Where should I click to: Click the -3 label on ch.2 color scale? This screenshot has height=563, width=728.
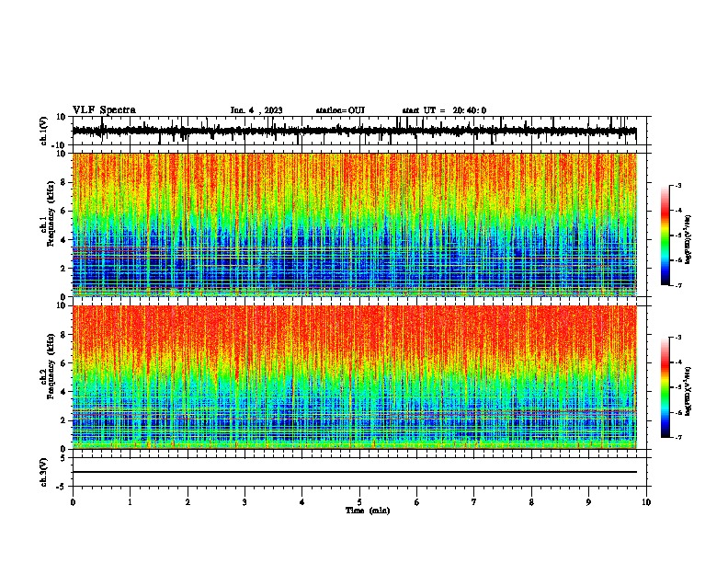click(678, 338)
